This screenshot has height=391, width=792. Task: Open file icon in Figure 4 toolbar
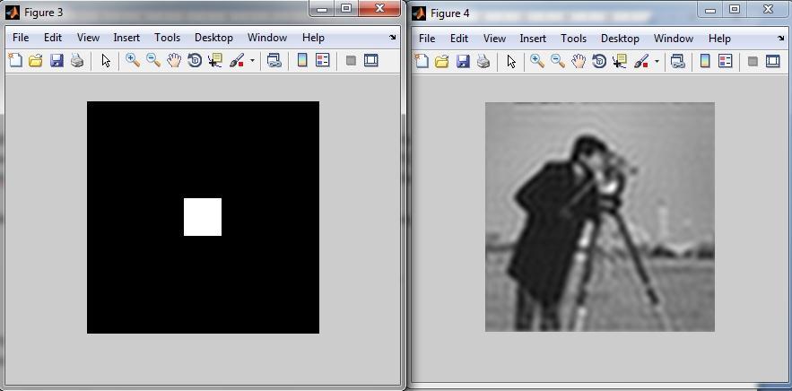click(x=441, y=62)
